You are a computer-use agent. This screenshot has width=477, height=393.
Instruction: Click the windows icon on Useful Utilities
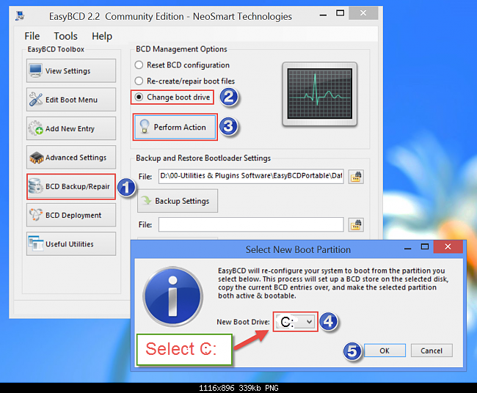[x=36, y=243]
